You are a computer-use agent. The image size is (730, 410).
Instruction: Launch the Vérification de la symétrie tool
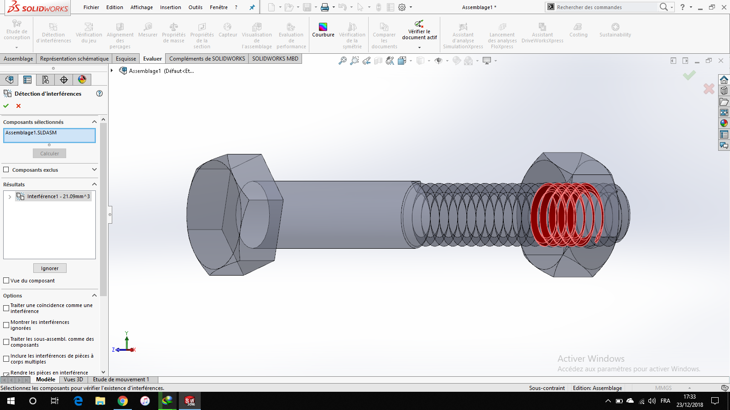coord(352,34)
